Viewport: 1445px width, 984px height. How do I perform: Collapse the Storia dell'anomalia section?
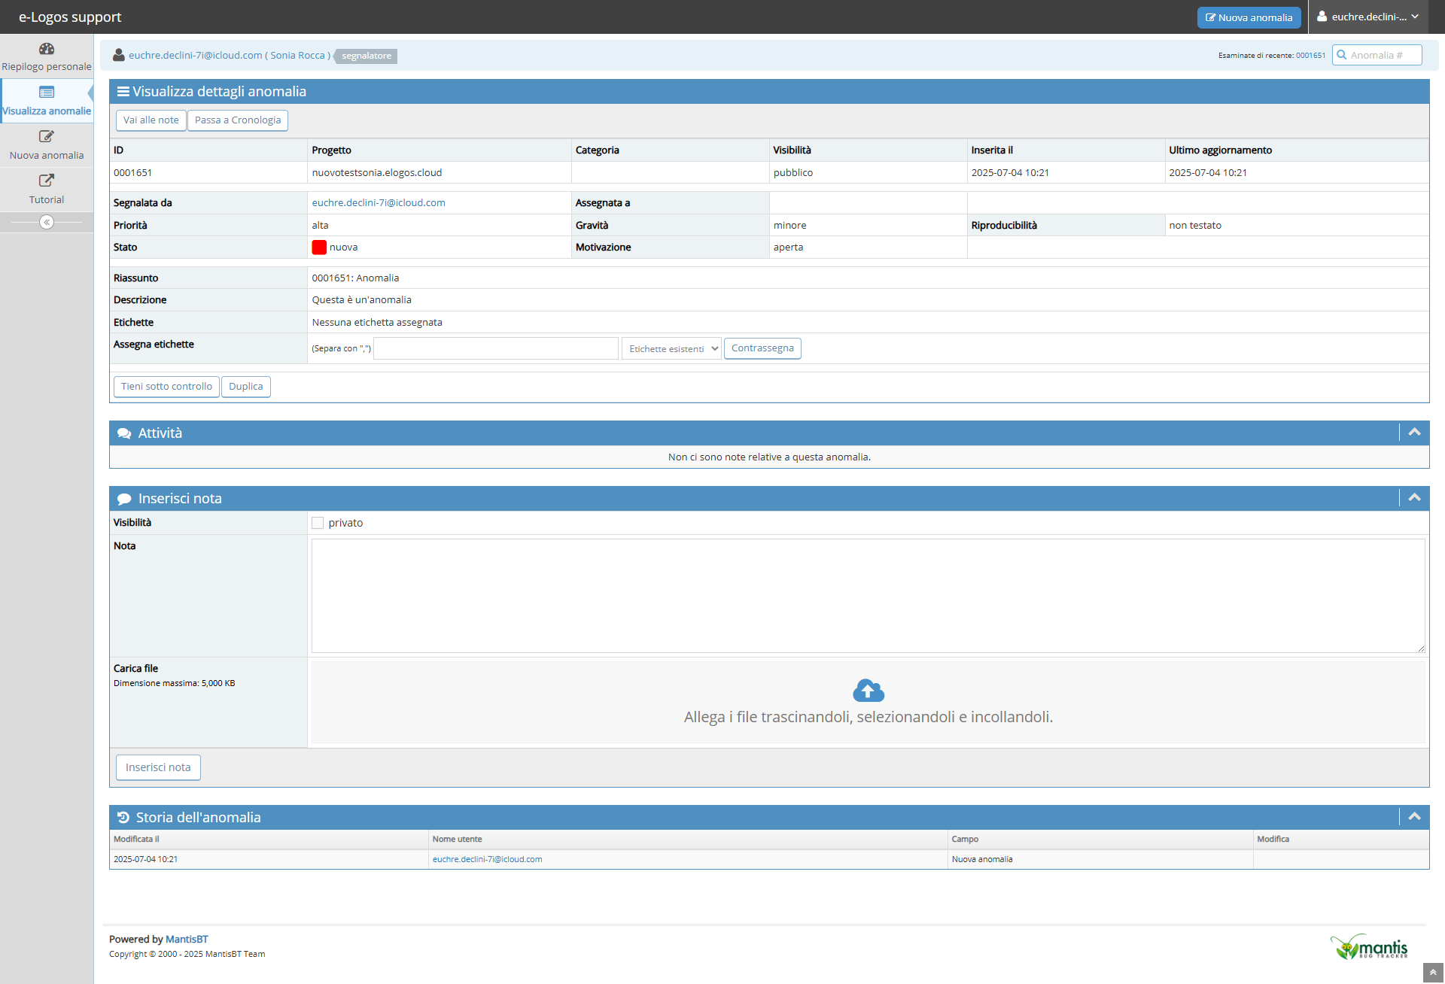pyautogui.click(x=1414, y=817)
